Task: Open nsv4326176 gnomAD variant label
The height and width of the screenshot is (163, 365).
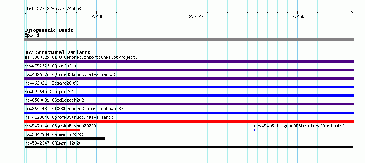Action: coord(70,74)
